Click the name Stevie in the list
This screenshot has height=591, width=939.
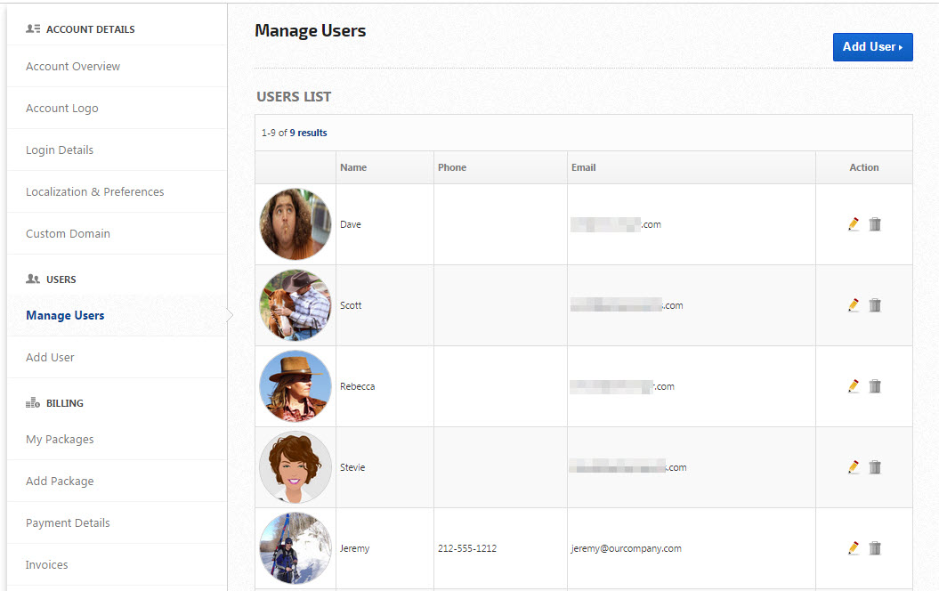(x=352, y=467)
